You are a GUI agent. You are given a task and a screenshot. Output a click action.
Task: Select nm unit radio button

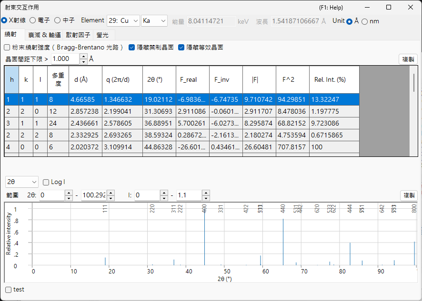(365, 21)
